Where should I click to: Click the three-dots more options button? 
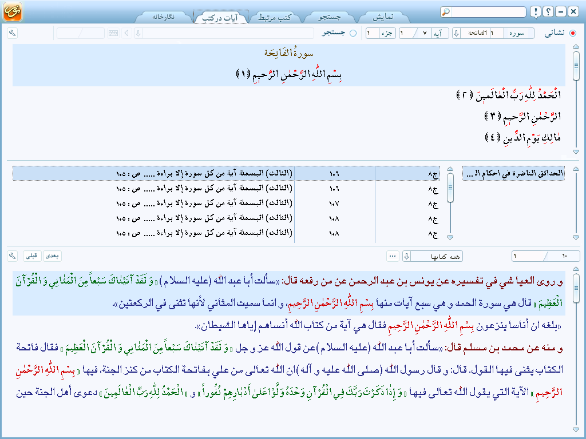pyautogui.click(x=393, y=256)
